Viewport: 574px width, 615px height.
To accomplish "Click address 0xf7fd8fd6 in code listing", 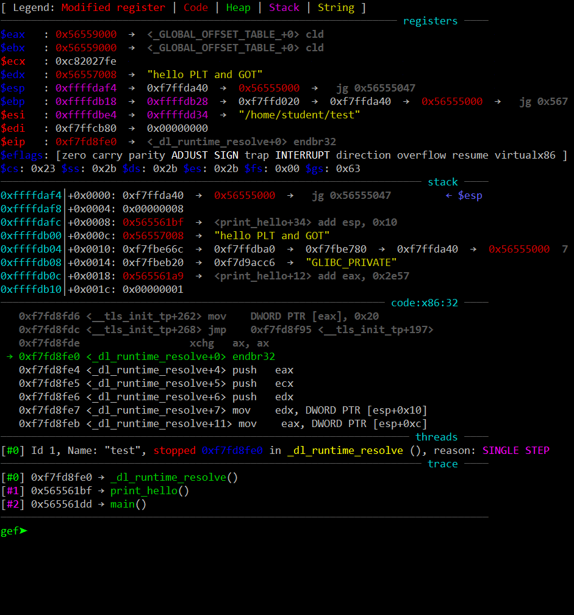I will pyautogui.click(x=49, y=316).
